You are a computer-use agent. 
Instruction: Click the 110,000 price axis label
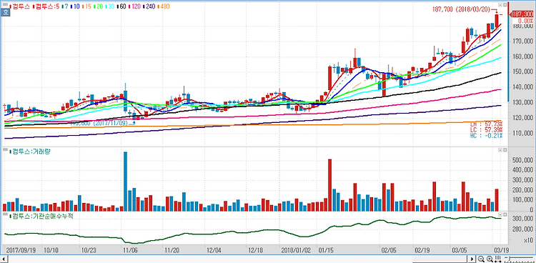[522, 133]
